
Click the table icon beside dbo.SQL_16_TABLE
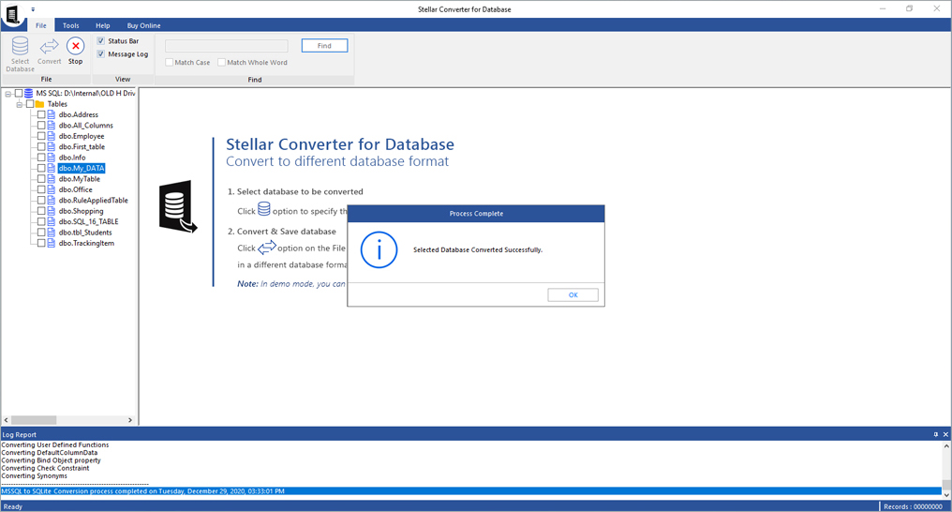pos(52,221)
